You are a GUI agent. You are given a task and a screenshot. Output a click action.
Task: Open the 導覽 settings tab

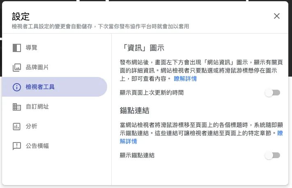[32, 48]
